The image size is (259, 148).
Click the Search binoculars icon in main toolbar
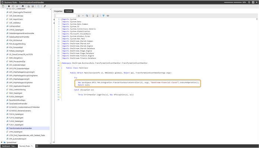pos(23,6)
